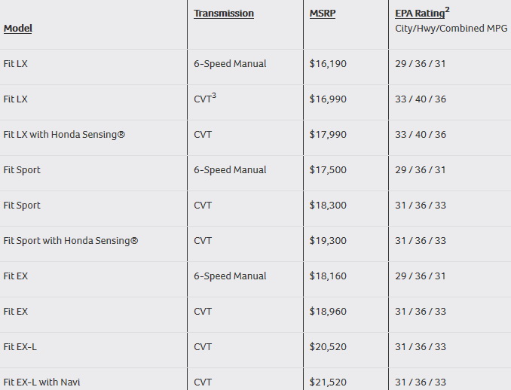The width and height of the screenshot is (511, 390).
Task: Click the Transmission column header
Action: [x=223, y=14]
